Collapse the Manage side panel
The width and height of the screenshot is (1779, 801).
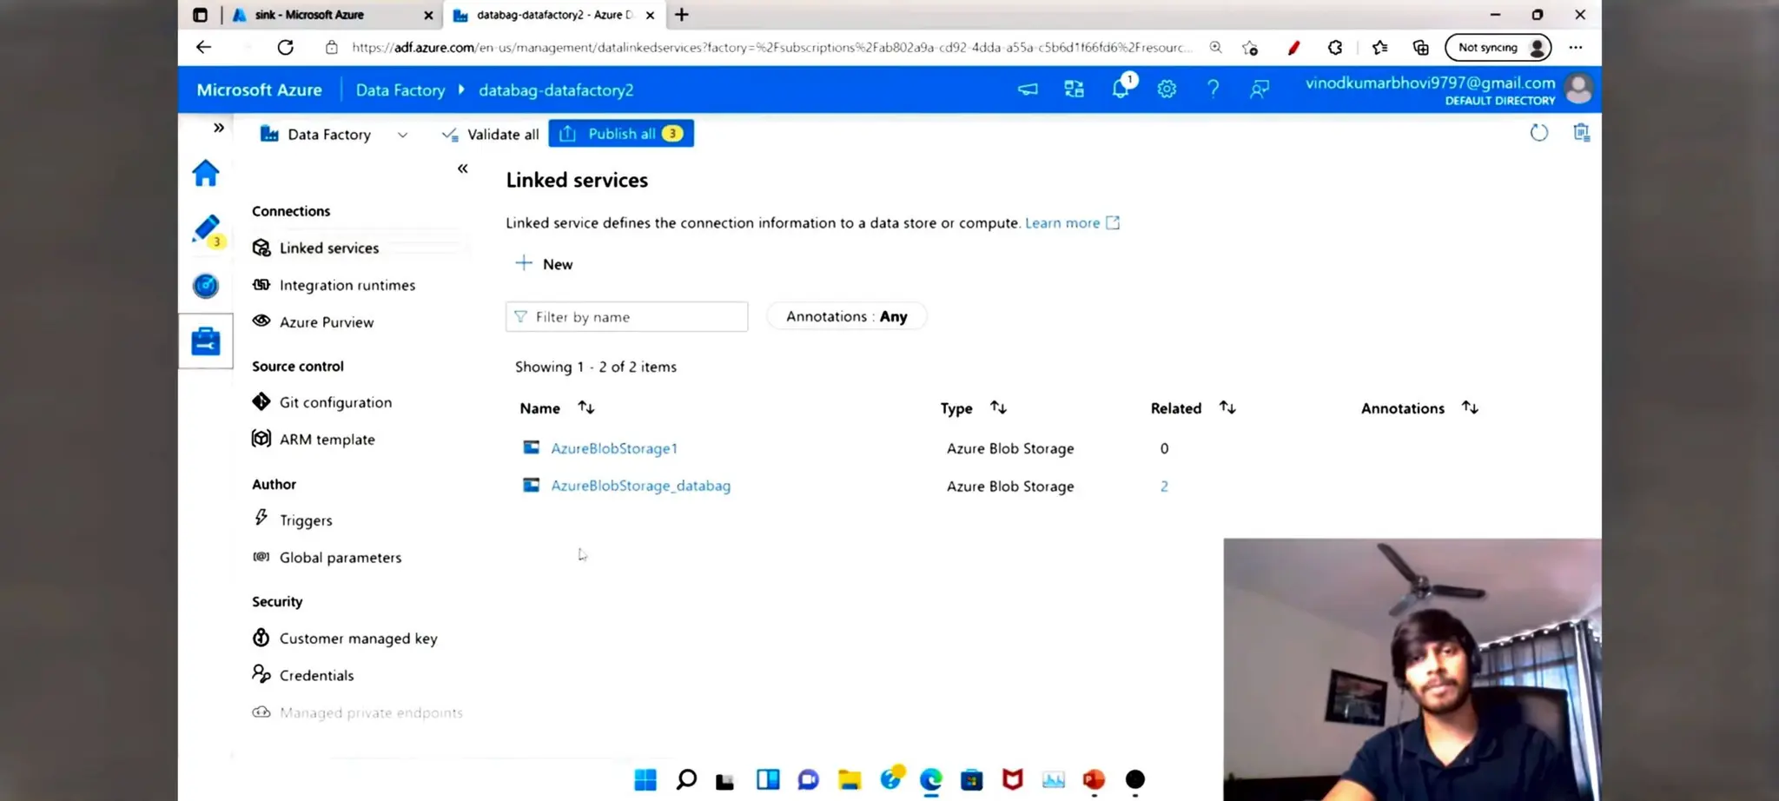(463, 169)
